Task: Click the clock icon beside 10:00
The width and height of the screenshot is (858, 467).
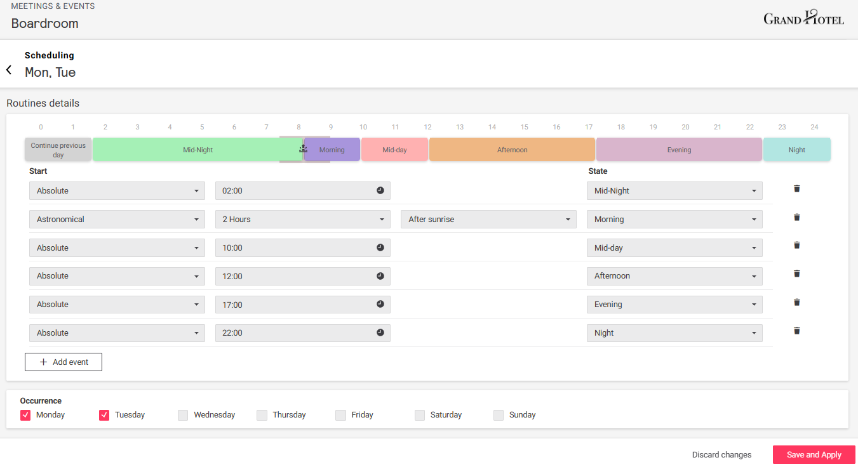Action: (x=380, y=247)
